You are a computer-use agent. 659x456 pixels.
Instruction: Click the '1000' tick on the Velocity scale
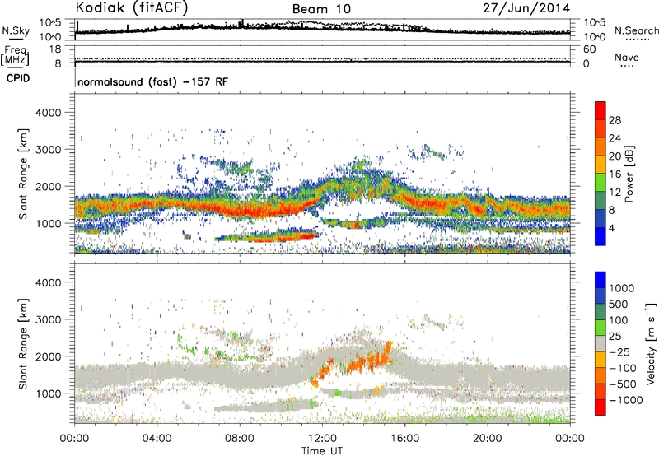[622, 288]
